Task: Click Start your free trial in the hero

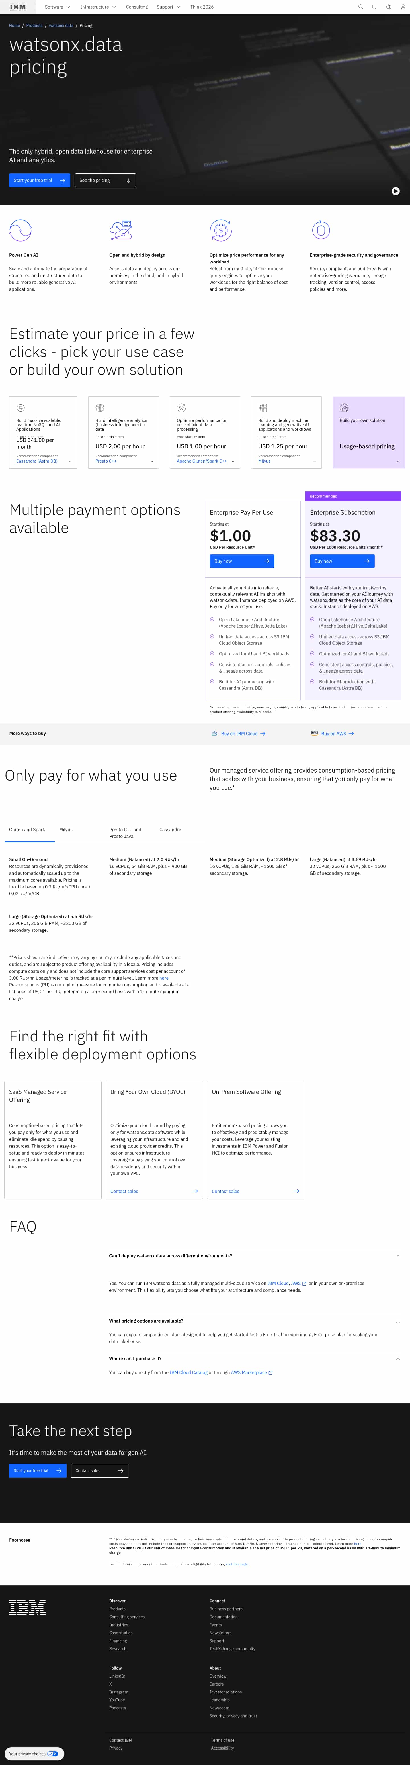Action: coord(40,180)
